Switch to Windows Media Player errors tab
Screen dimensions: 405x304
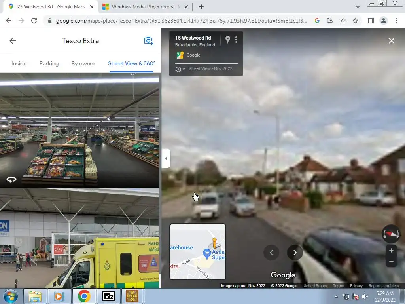click(x=146, y=7)
